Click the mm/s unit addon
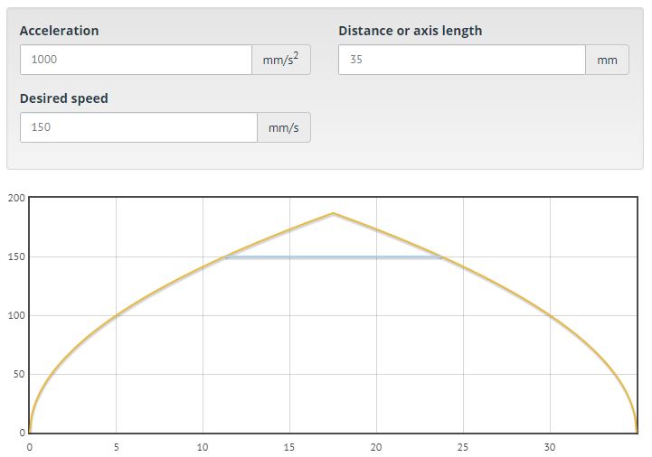This screenshot has width=652, height=457. click(x=283, y=127)
